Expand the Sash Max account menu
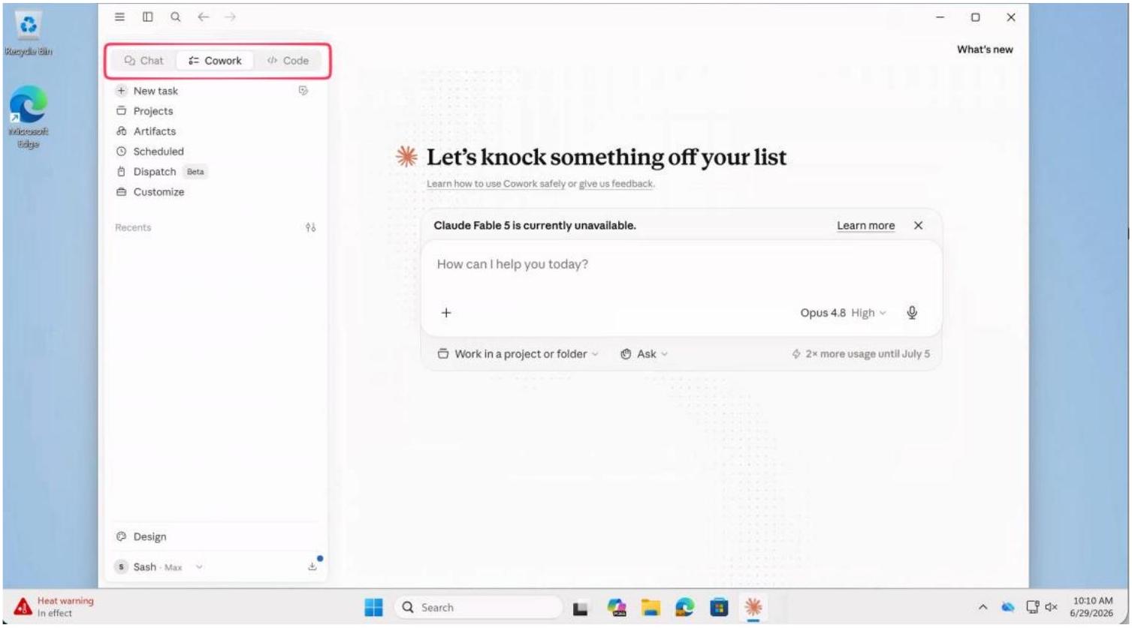The width and height of the screenshot is (1132, 628). (159, 567)
